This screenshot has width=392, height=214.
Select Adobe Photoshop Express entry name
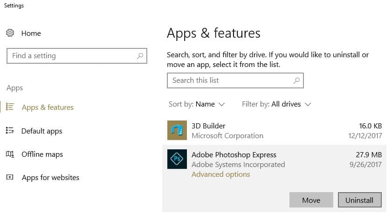click(x=234, y=155)
